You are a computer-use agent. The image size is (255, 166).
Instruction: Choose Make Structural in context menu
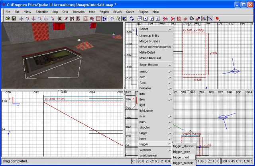click(155, 58)
